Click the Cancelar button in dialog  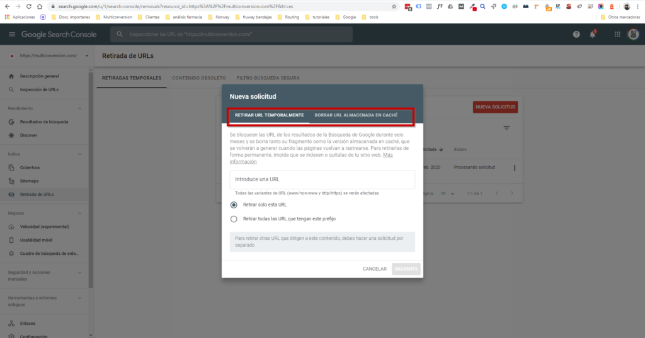(374, 269)
